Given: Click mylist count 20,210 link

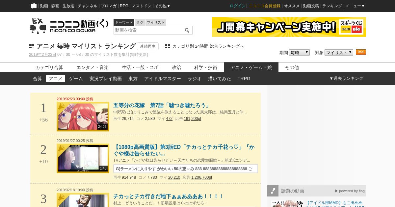Looking at the screenshot, I should point(174,177).
